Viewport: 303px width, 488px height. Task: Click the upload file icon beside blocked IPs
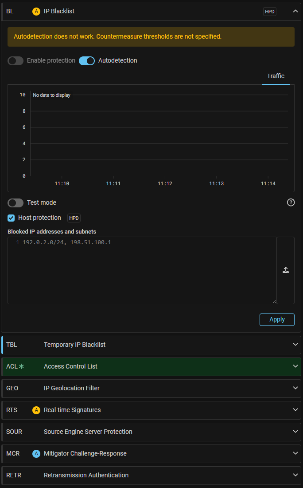point(286,270)
